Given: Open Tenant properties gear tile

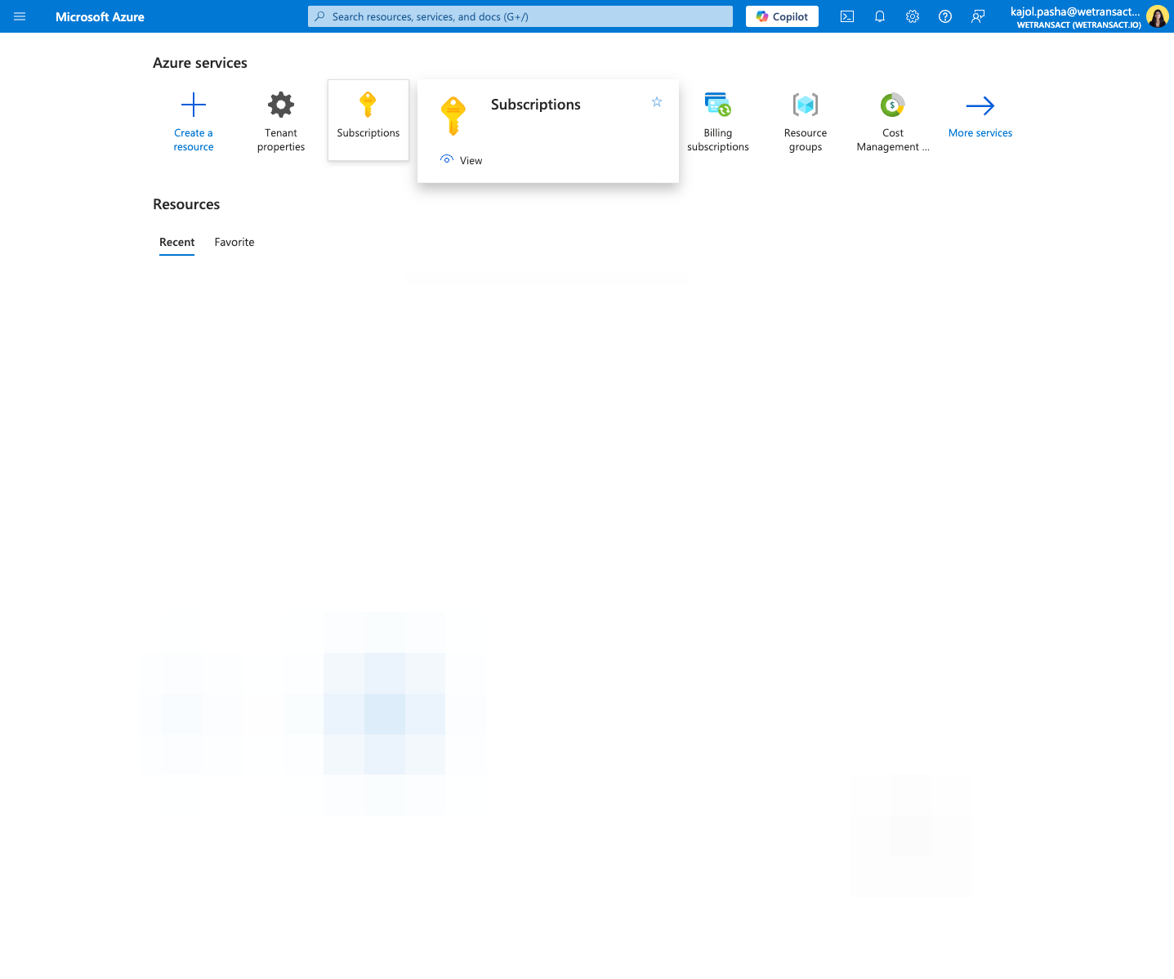Looking at the screenshot, I should (x=281, y=105).
